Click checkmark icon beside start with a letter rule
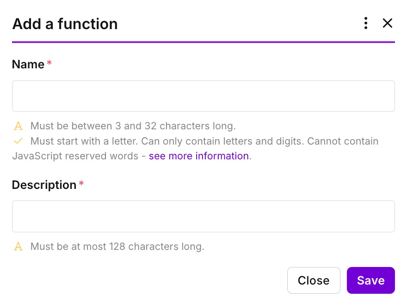The width and height of the screenshot is (407, 303). click(18, 141)
